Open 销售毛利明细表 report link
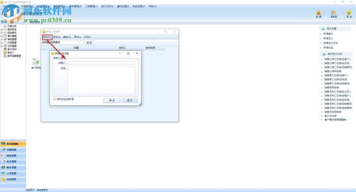This screenshot has width=356, height=192. [x=333, y=112]
